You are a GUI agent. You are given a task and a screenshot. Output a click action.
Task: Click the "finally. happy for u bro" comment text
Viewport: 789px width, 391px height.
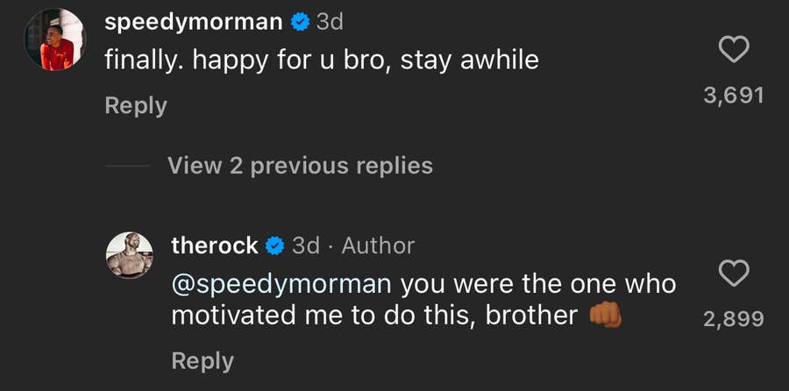[321, 60]
